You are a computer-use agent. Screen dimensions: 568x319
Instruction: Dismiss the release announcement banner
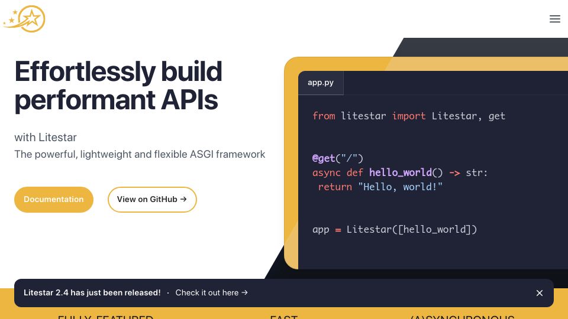[x=540, y=293]
